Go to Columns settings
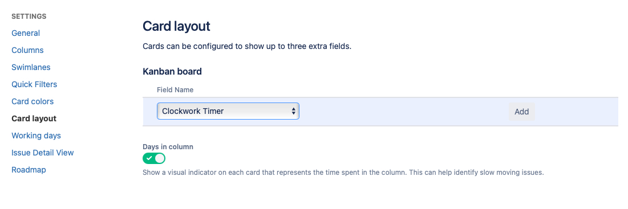The image size is (628, 209). pyautogui.click(x=27, y=50)
